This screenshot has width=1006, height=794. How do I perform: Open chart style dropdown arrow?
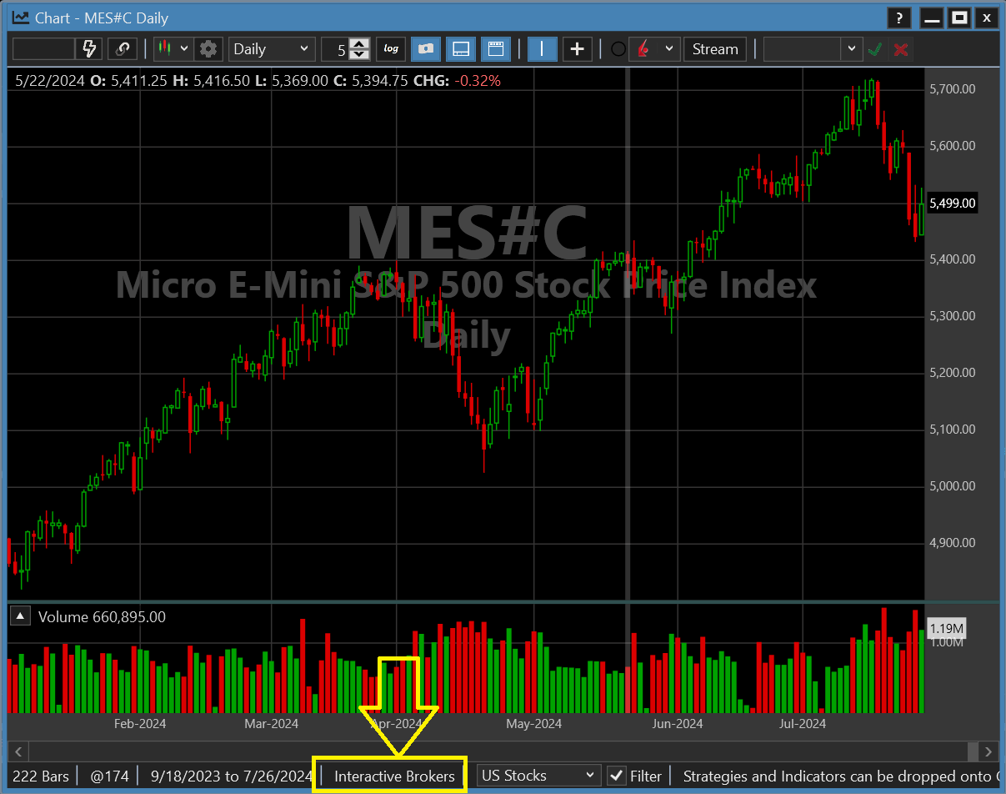click(x=184, y=49)
